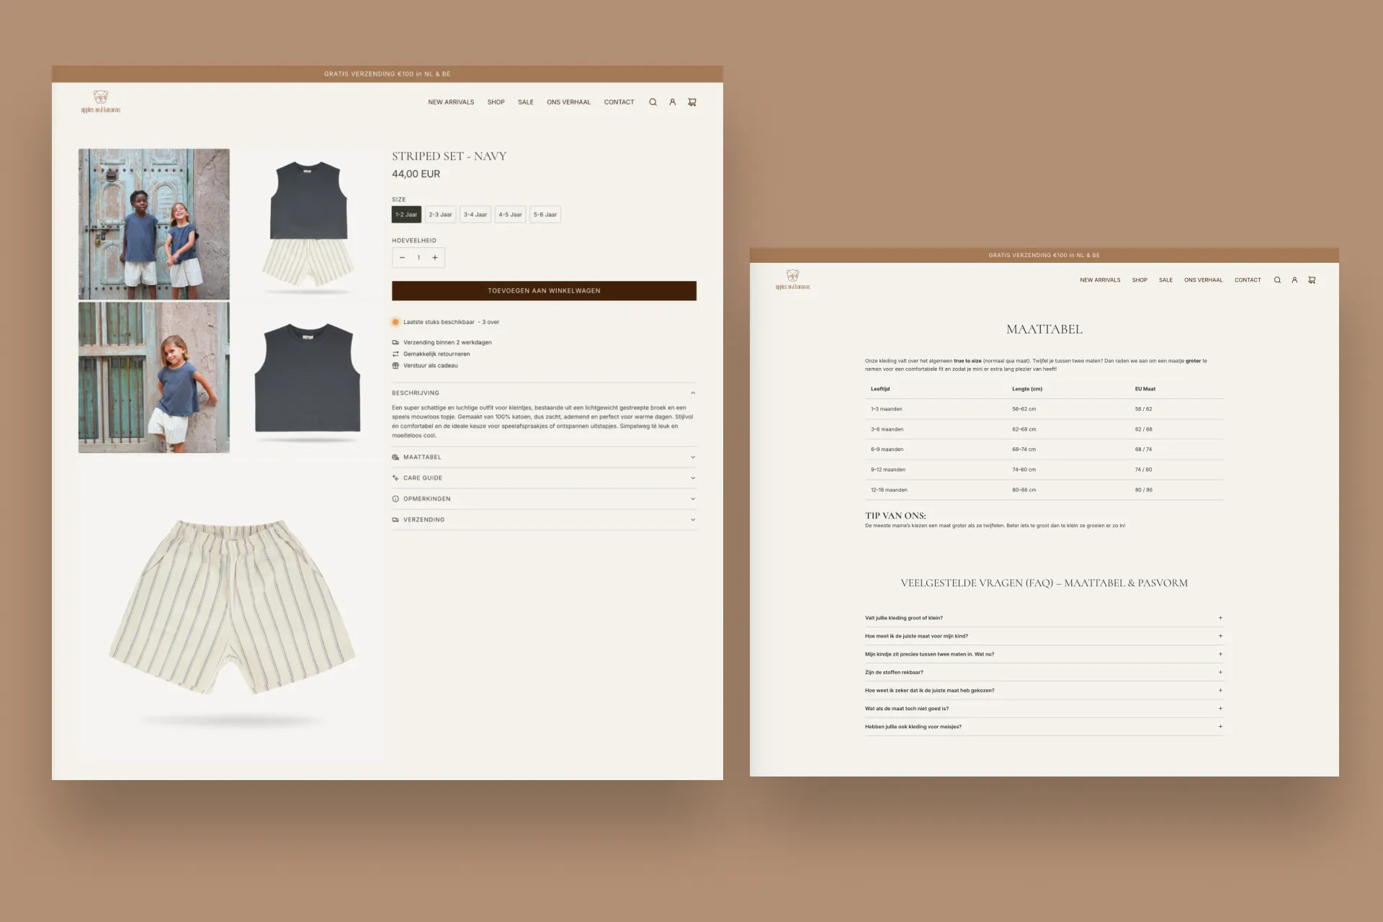This screenshot has height=922, width=1383.
Task: Select size 4-5 Jaar
Action: pyautogui.click(x=511, y=215)
